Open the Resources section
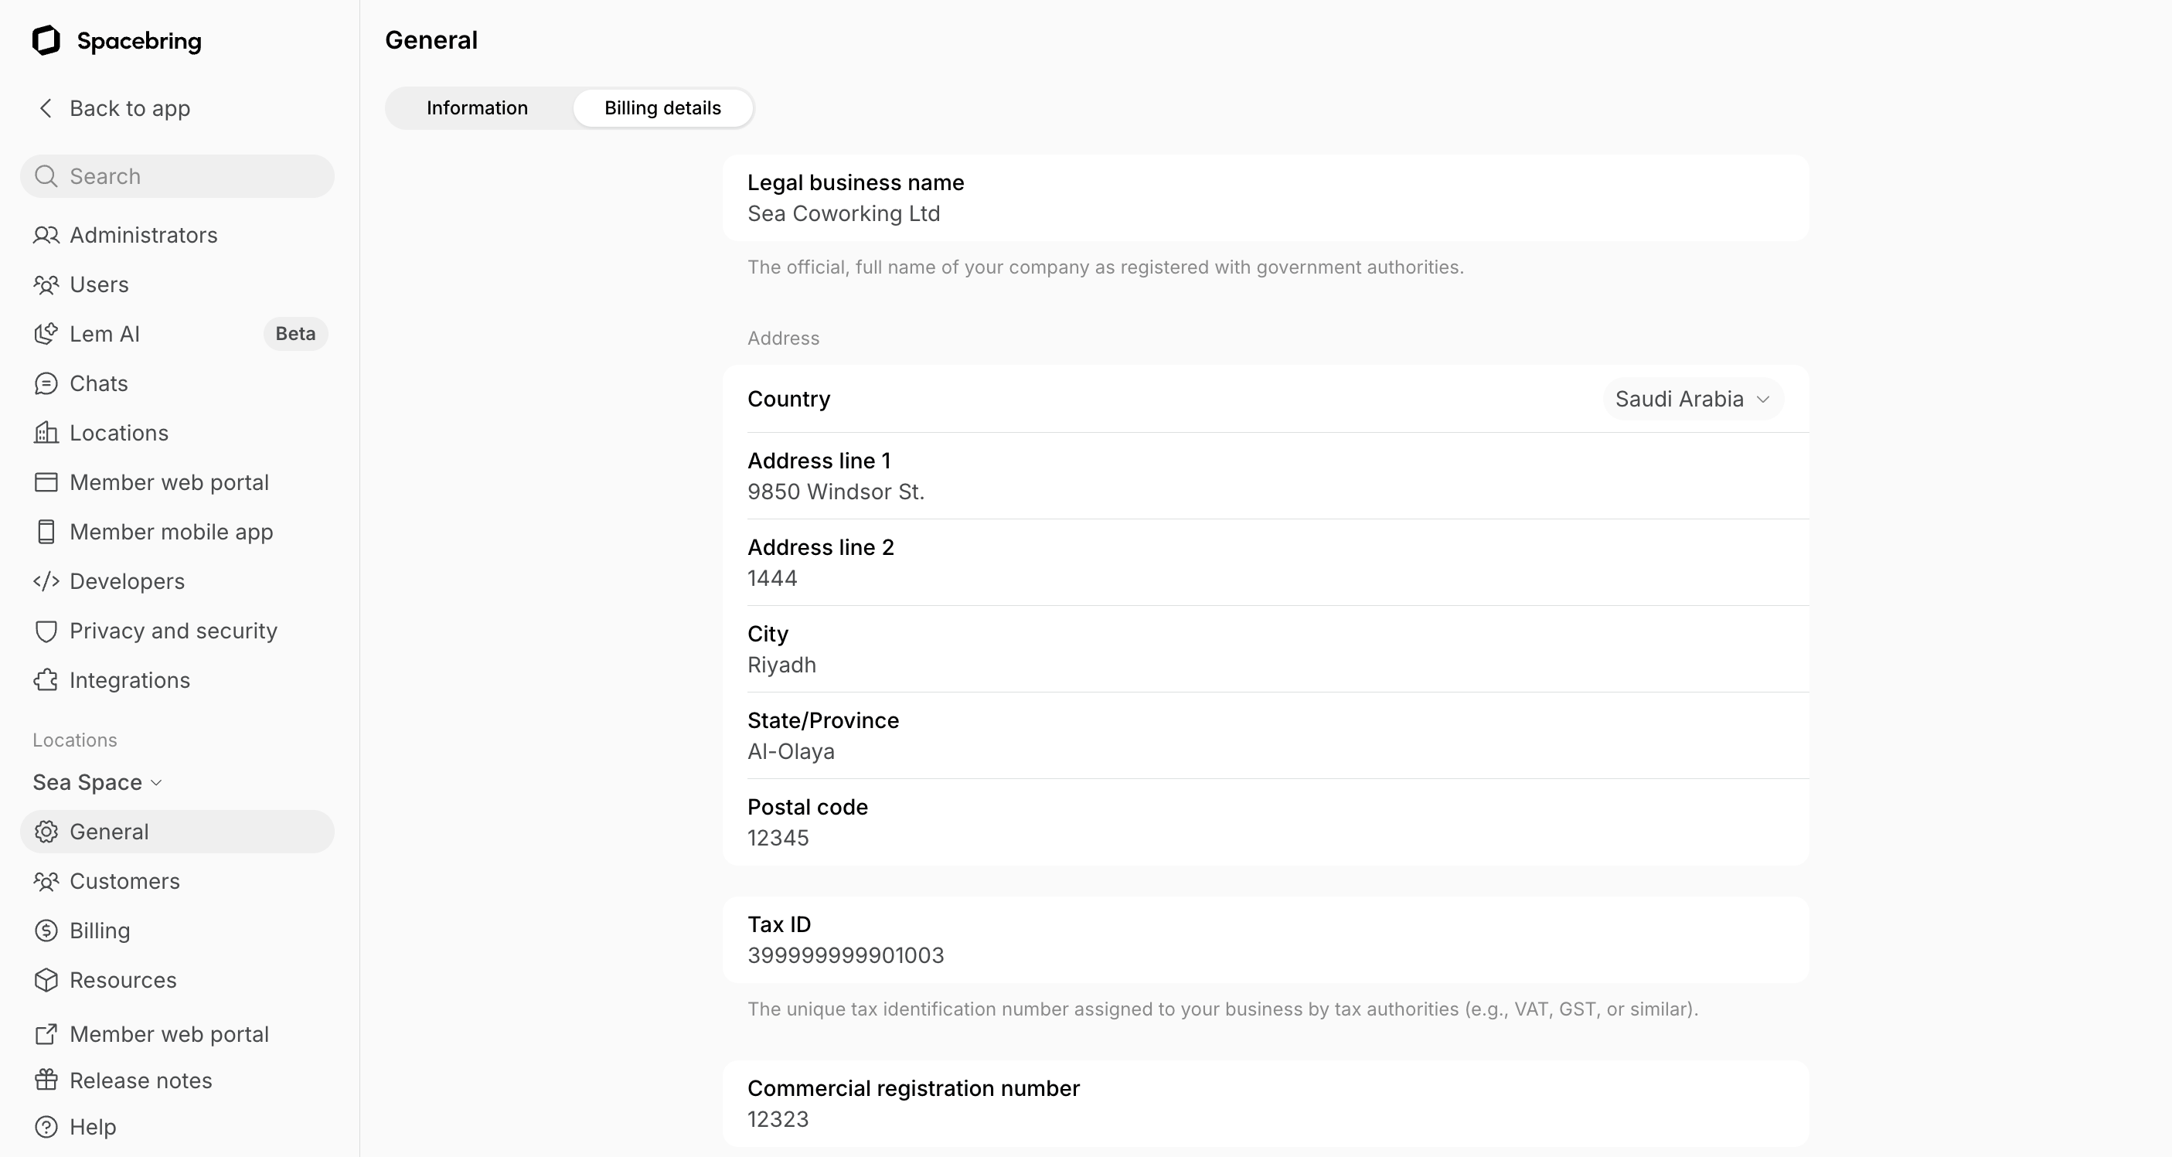 177,980
